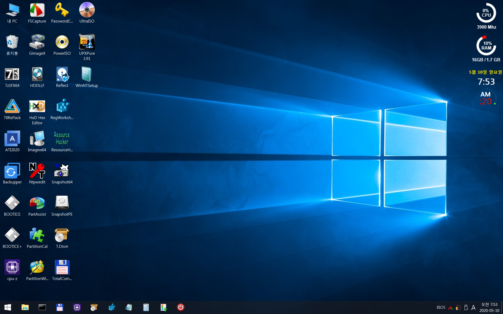Launch HDDLLF hard disk tool
This screenshot has height=314, width=503.
click(x=37, y=77)
